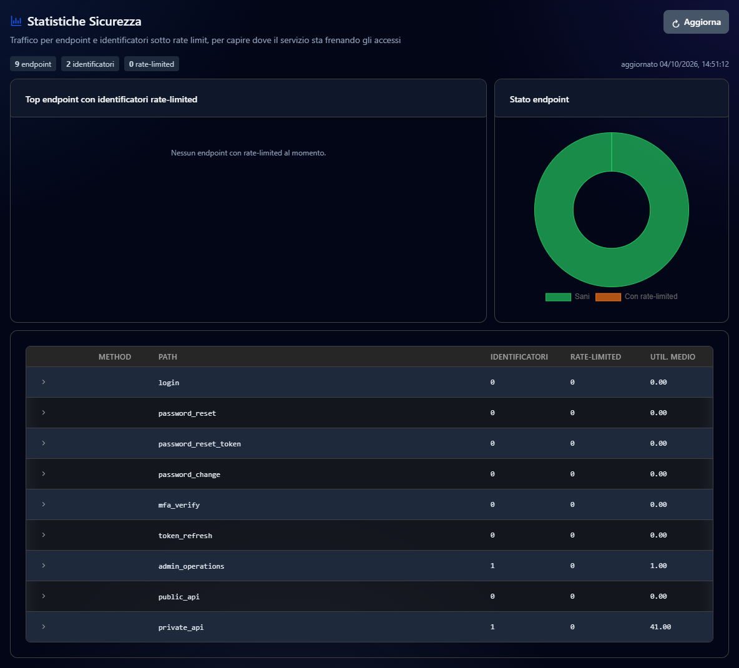
Task: Click the IDENTIFICATORI column header
Action: pyautogui.click(x=519, y=357)
